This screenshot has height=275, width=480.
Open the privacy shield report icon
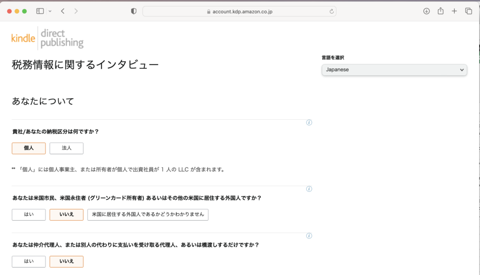pyautogui.click(x=134, y=11)
